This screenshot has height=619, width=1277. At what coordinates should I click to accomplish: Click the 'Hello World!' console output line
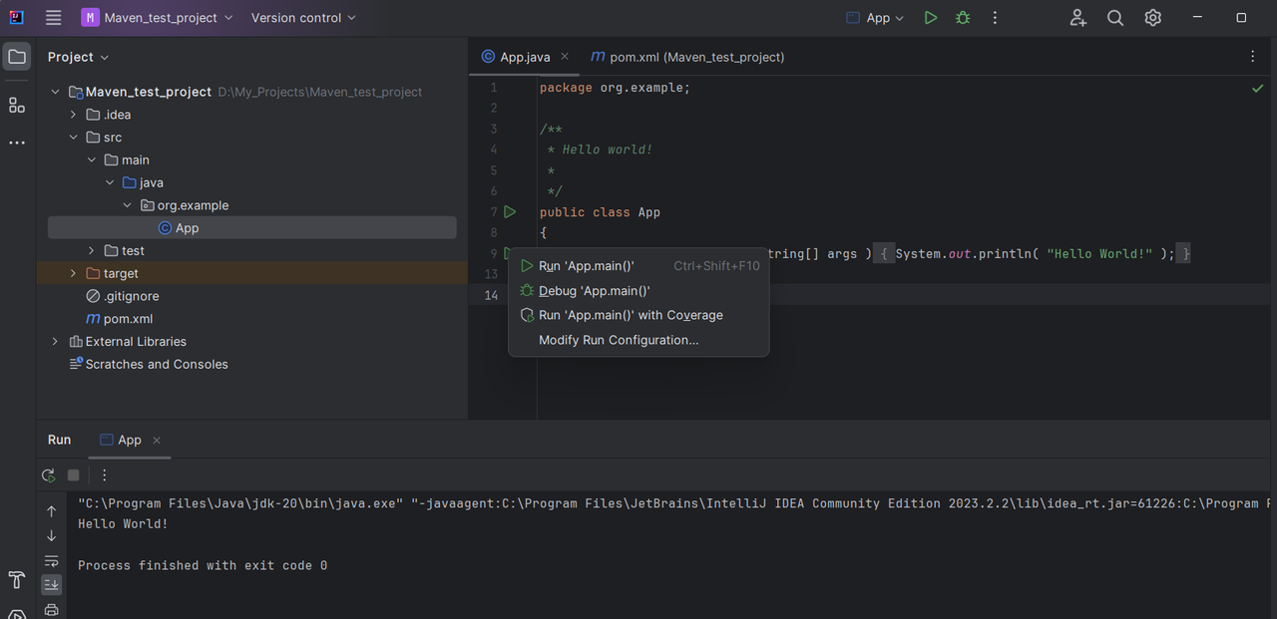[x=123, y=524]
